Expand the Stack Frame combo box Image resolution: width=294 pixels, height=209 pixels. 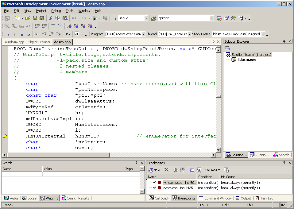tap(263, 34)
